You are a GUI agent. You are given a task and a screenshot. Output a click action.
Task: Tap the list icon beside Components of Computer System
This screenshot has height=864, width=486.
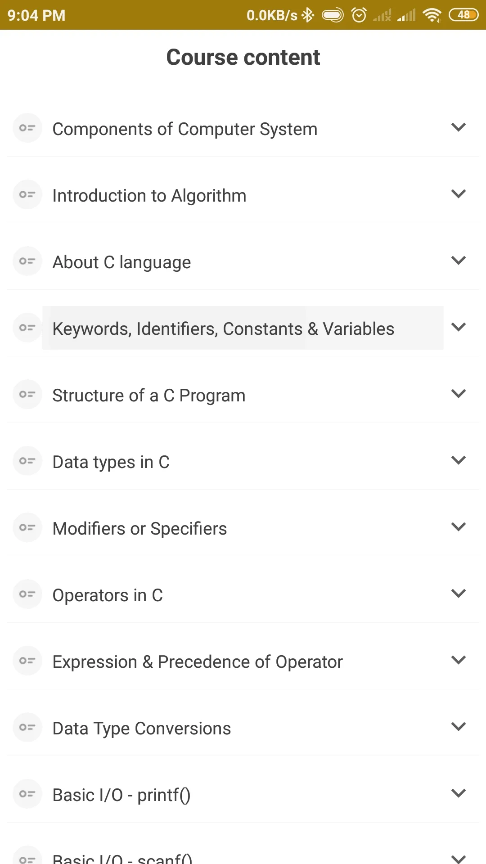point(27,128)
